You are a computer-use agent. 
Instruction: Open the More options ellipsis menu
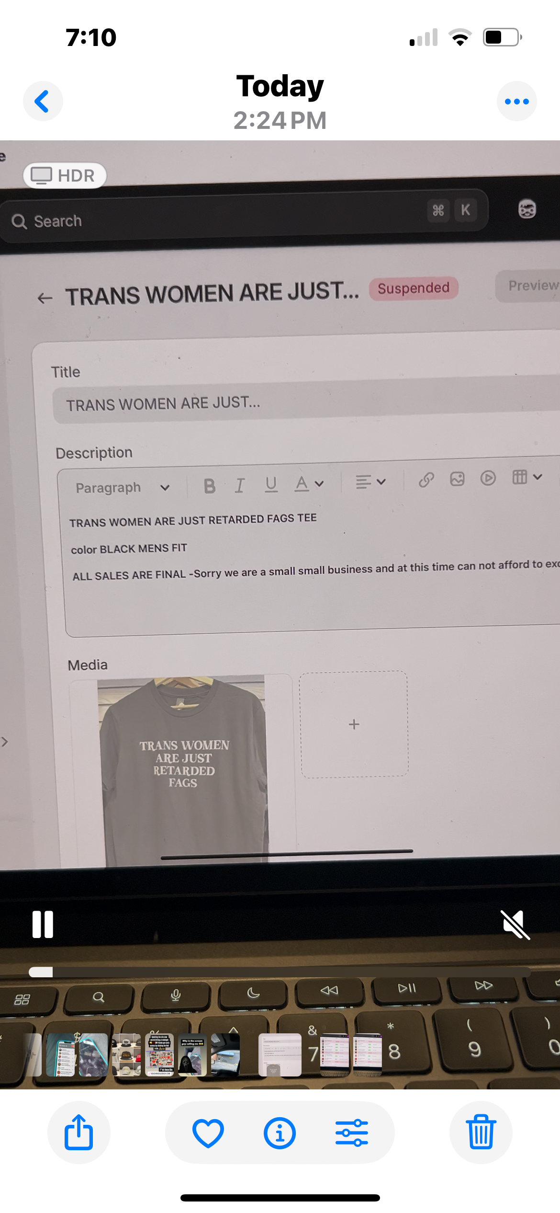[x=516, y=101]
